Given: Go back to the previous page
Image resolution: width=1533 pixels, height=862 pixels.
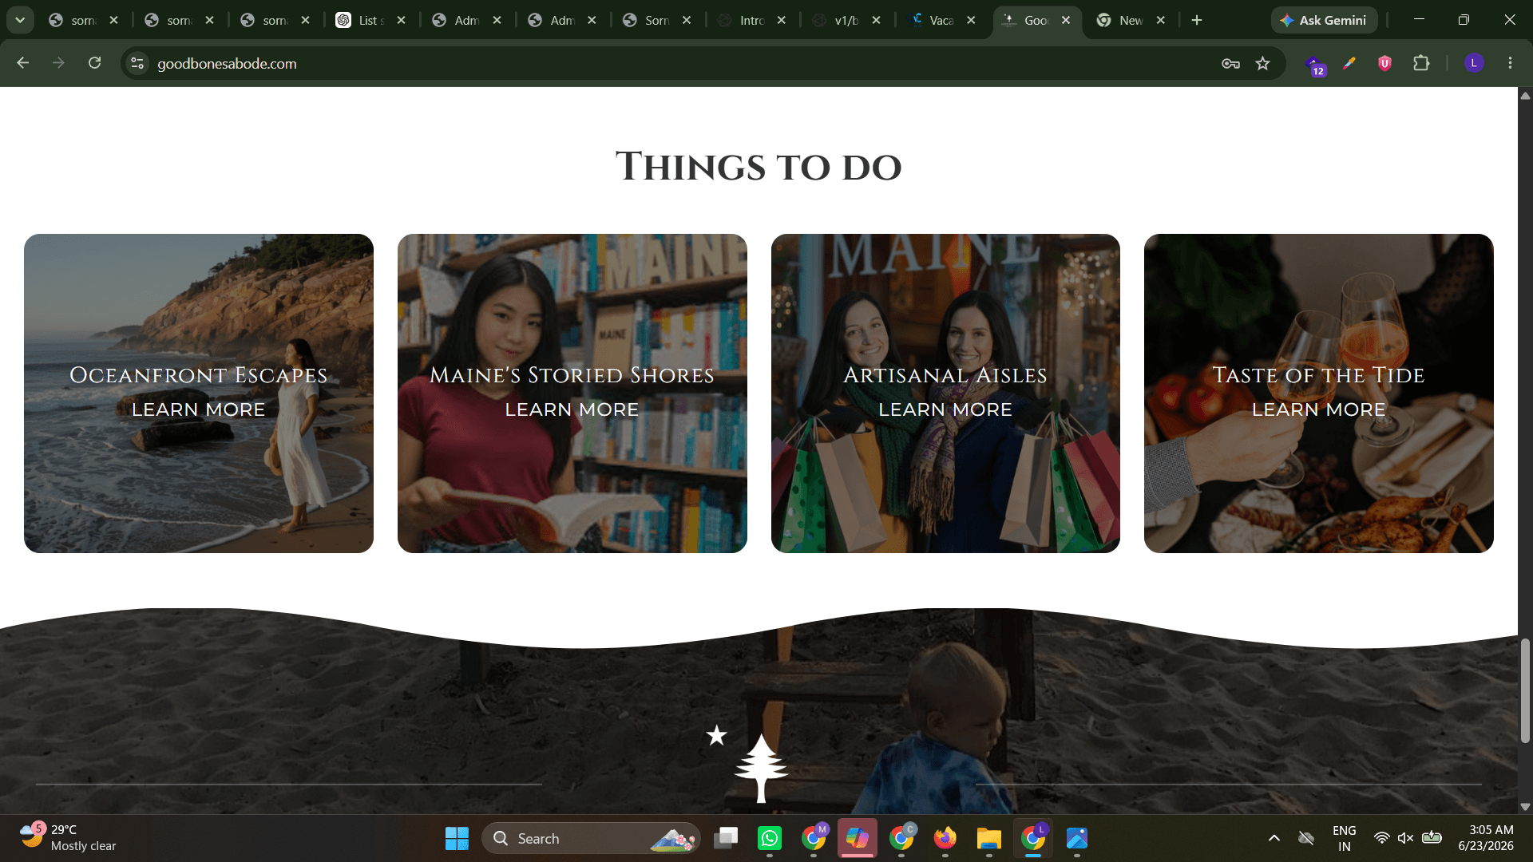Looking at the screenshot, I should tap(22, 63).
